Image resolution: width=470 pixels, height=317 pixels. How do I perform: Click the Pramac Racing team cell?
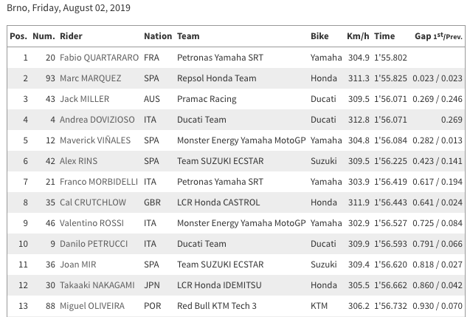tap(207, 98)
